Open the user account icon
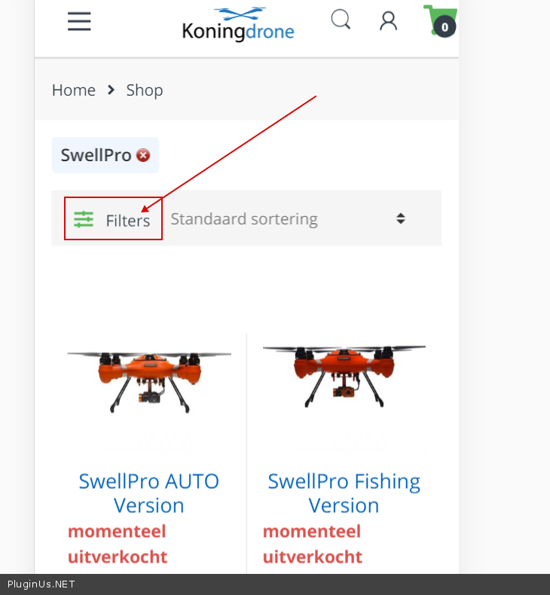The width and height of the screenshot is (550, 595). [388, 21]
